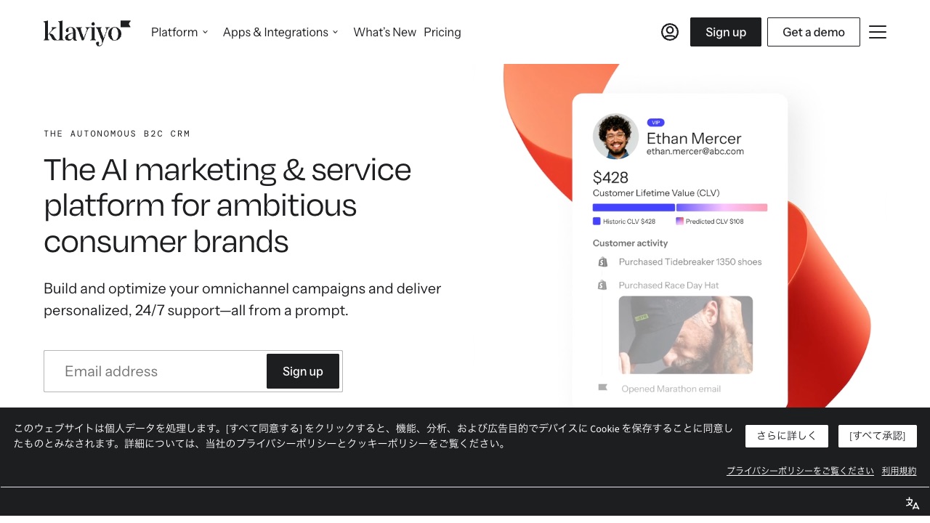Screen dimensions: 930x523
Task: Click Customer Lifetime Value (CLV) label
Action: point(656,193)
